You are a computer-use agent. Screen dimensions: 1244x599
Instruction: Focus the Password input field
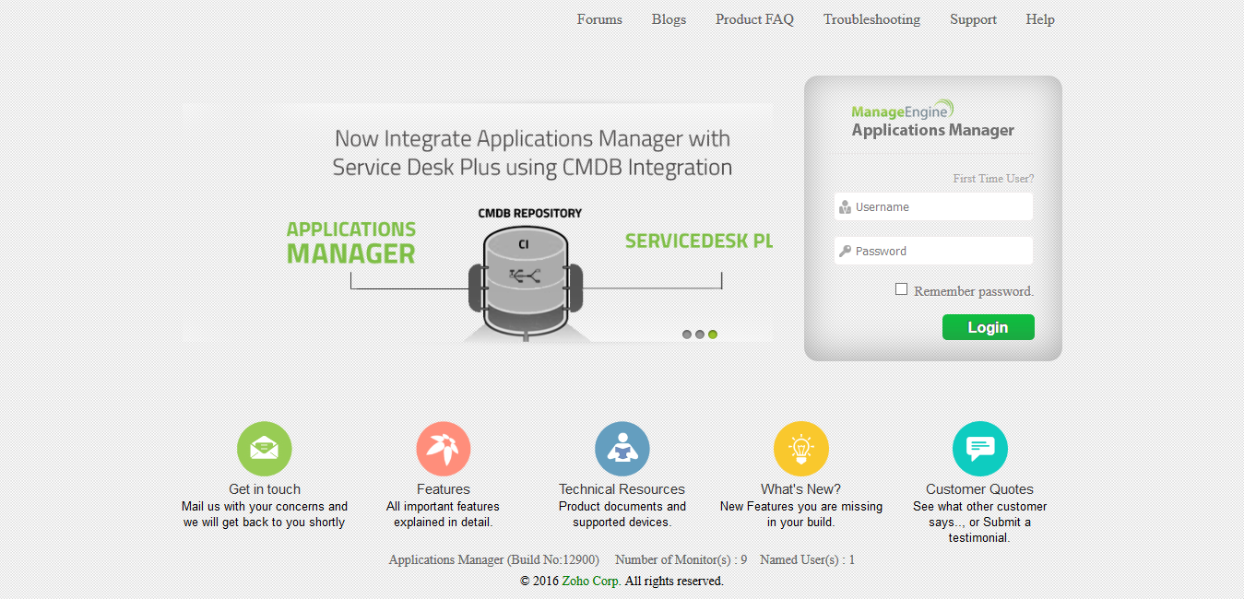(x=933, y=251)
